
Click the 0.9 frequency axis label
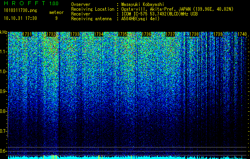(3, 91)
